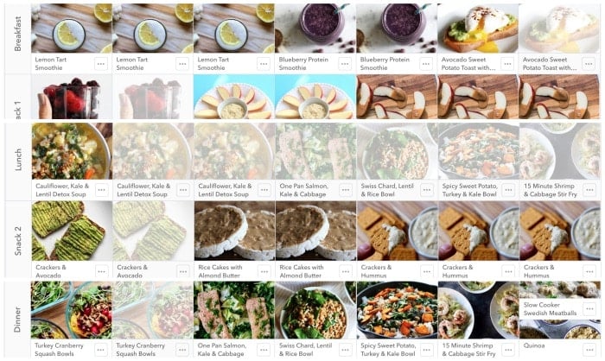The image size is (605, 361).
Task: Select the Lunch row label
Action: coord(18,159)
